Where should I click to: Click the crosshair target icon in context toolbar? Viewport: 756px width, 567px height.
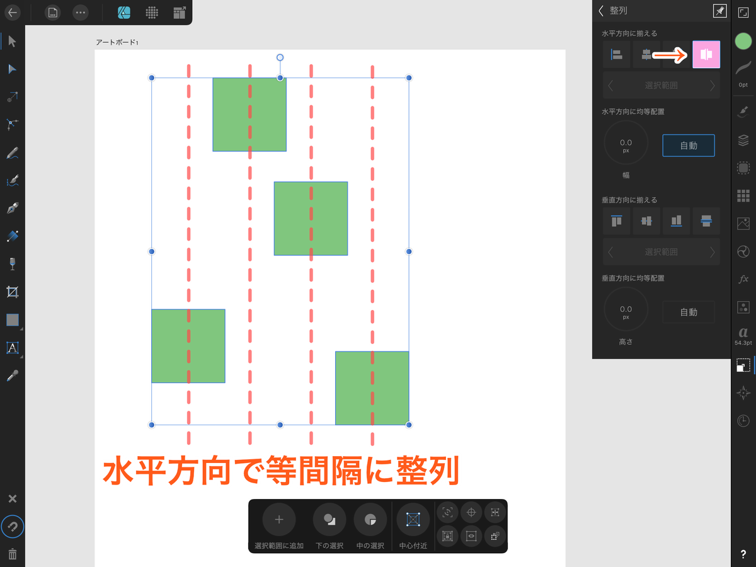(x=471, y=513)
